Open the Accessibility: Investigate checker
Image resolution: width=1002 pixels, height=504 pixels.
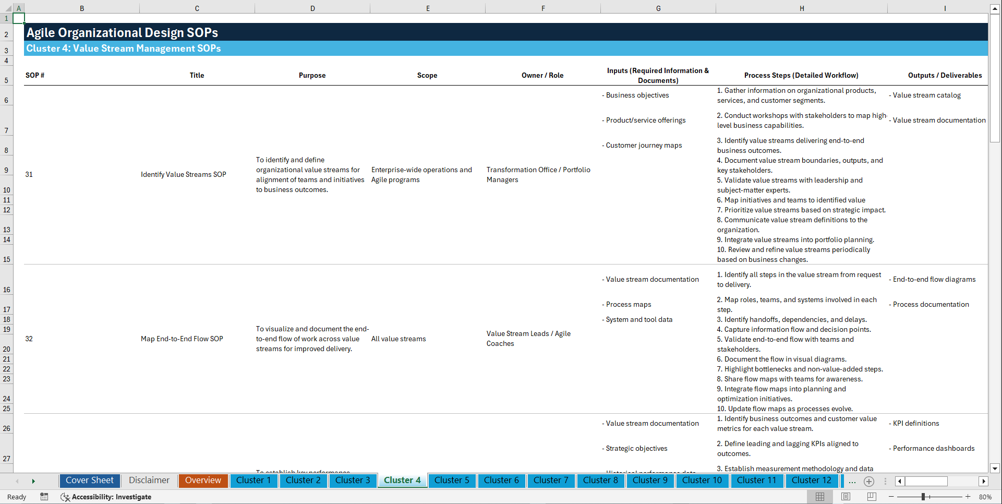tap(106, 497)
